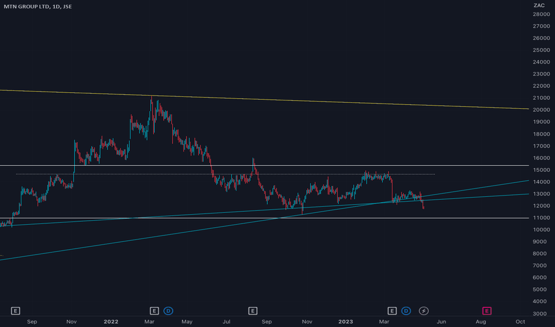Viewport: 555px width, 327px height.
Task: Click the dividend D marker at Mar 2022
Action: coord(168,311)
